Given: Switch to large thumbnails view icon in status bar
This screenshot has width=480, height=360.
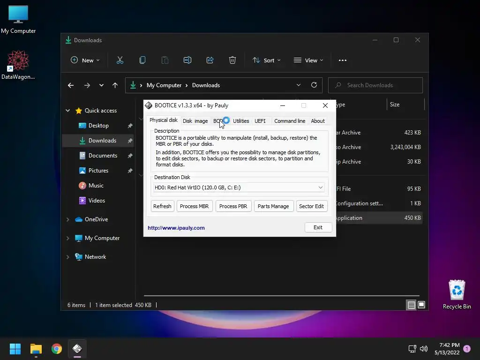Looking at the screenshot, I should tap(421, 305).
